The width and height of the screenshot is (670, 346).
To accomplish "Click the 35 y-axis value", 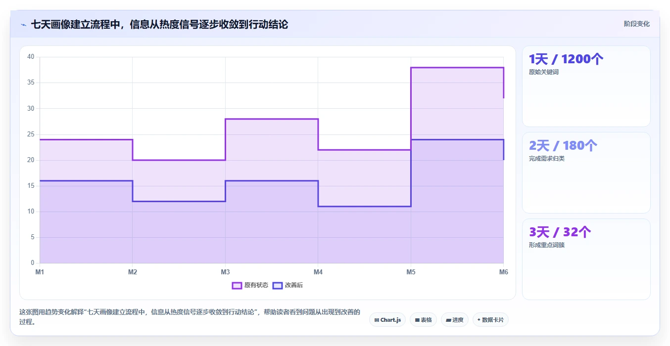I will click(x=31, y=83).
